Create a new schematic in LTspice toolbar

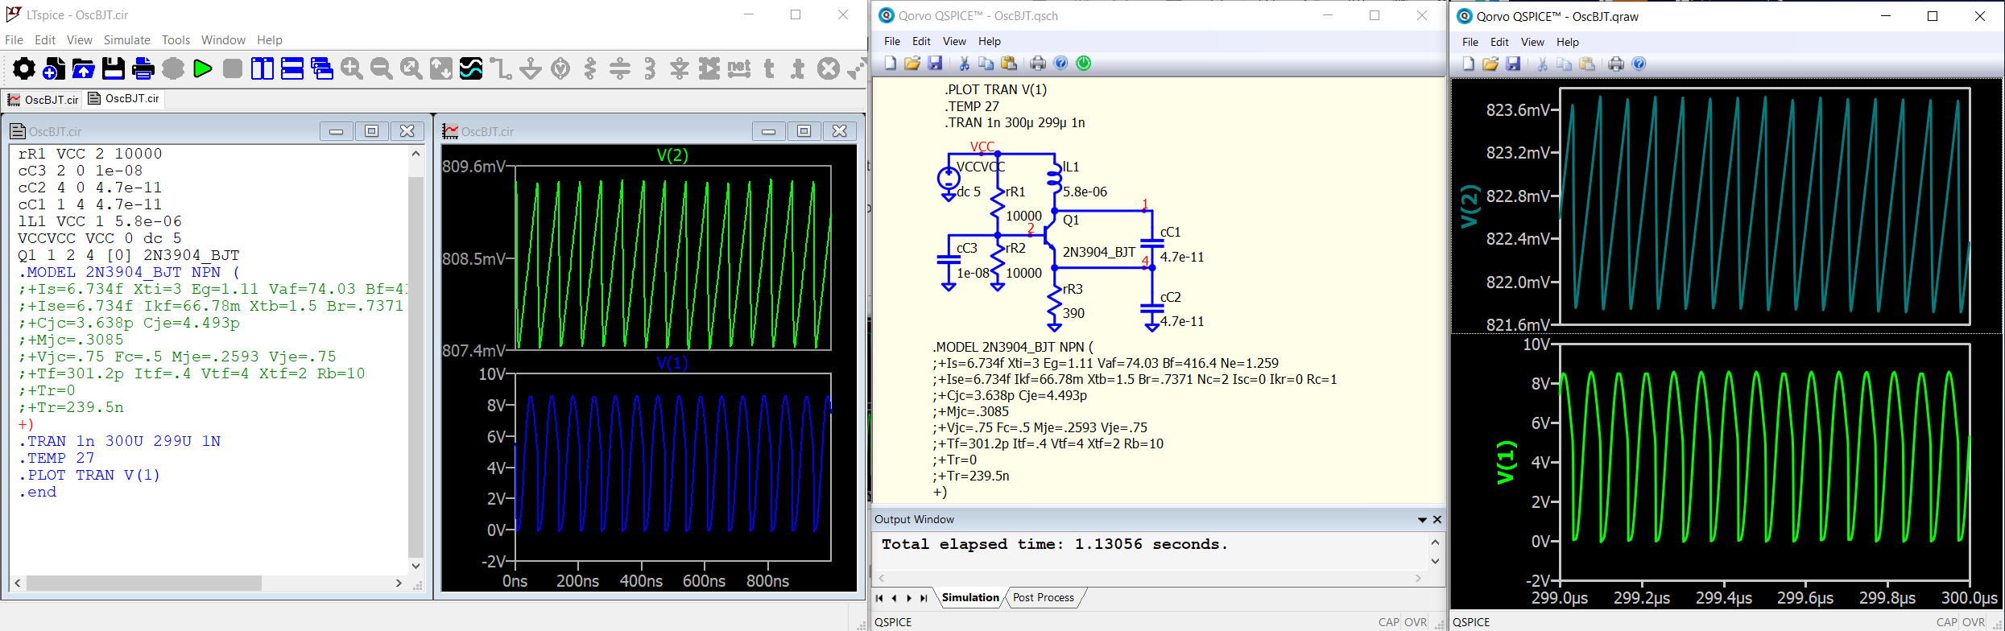54,69
